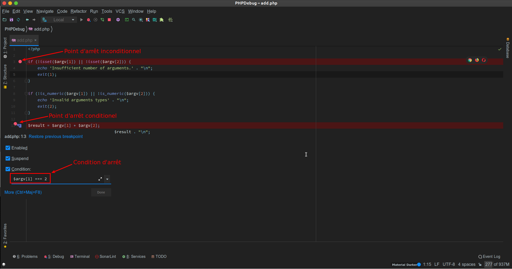This screenshot has height=269, width=512.
Task: Click the Debug bug icon in toolbar
Action: coord(88,20)
